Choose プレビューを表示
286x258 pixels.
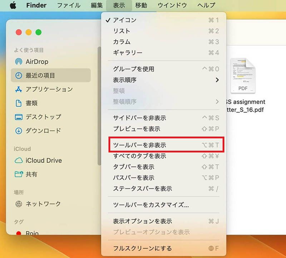pos(164,129)
